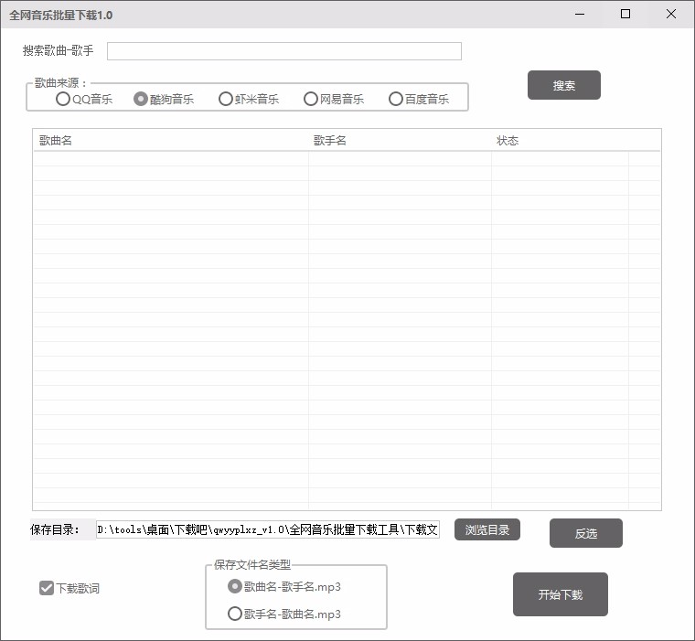Click the 开始下载 button

(561, 594)
